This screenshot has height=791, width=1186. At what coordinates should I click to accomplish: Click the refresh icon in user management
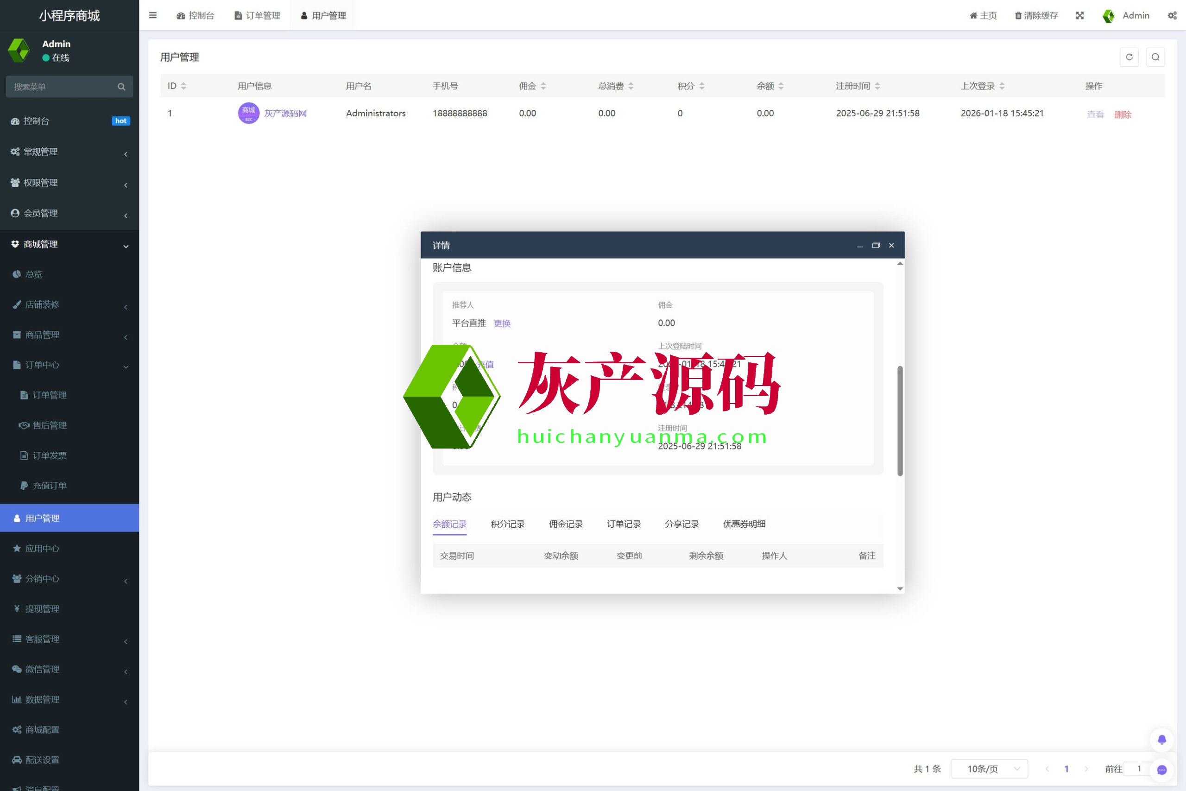click(x=1129, y=57)
